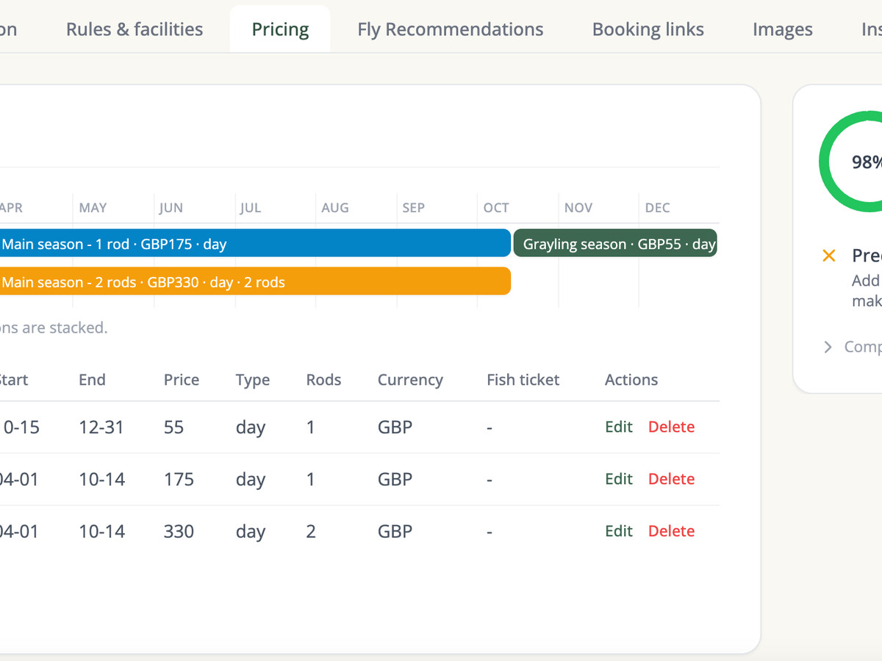Click the Fish ticket column header
The image size is (882, 661).
pos(523,380)
